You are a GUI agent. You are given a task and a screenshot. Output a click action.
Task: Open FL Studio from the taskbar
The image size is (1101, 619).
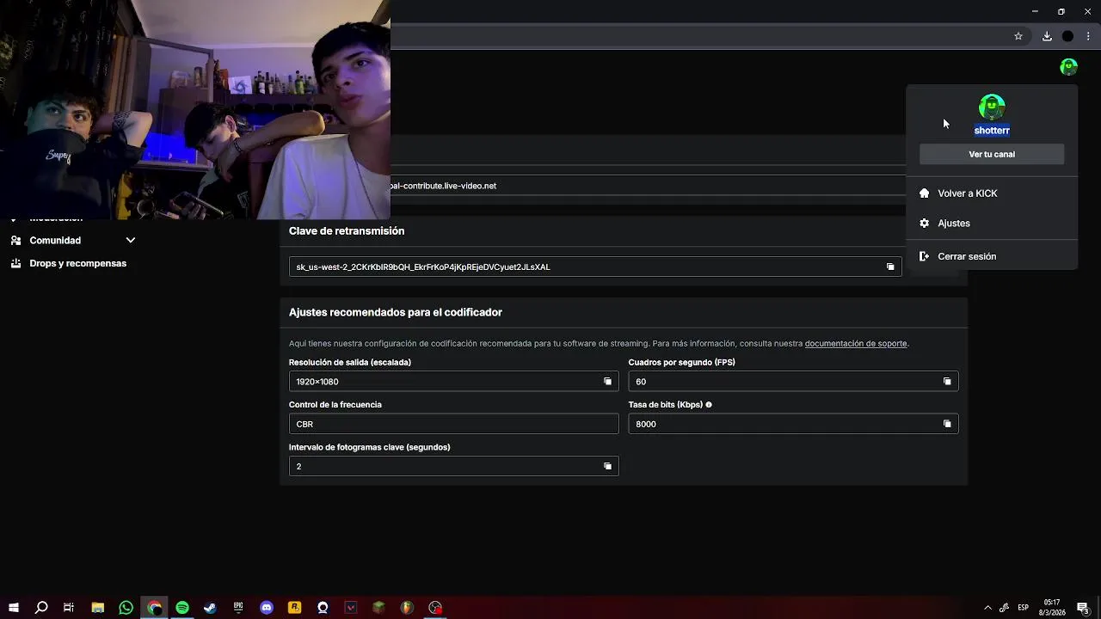(407, 608)
